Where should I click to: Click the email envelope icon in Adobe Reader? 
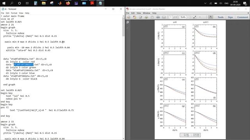tap(164, 17)
